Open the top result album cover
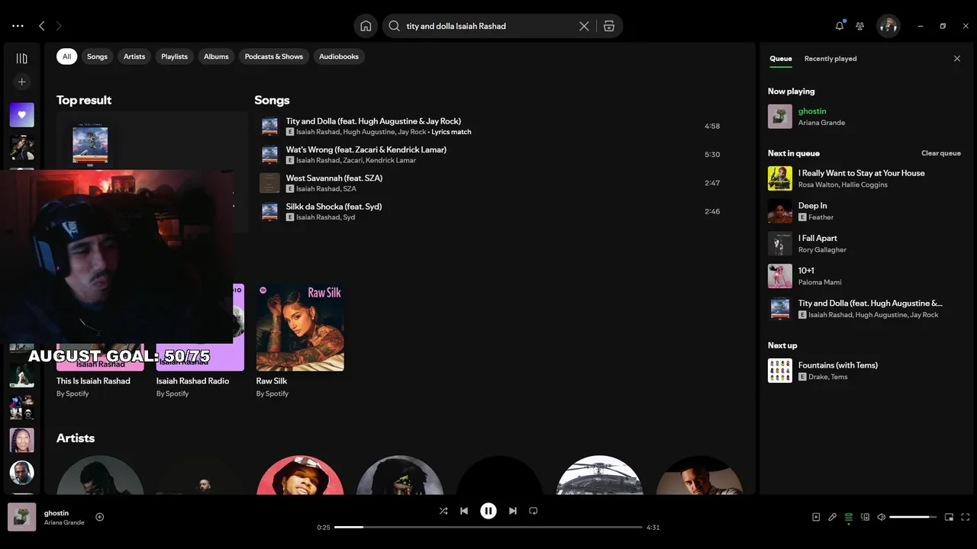Viewport: 977px width, 549px height. pos(90,145)
